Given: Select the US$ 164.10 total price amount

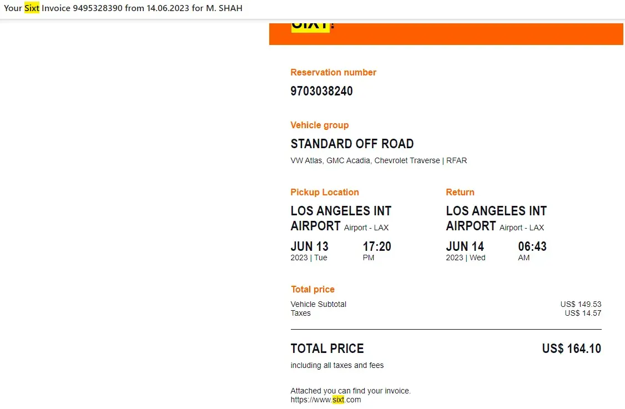Looking at the screenshot, I should 571,349.
